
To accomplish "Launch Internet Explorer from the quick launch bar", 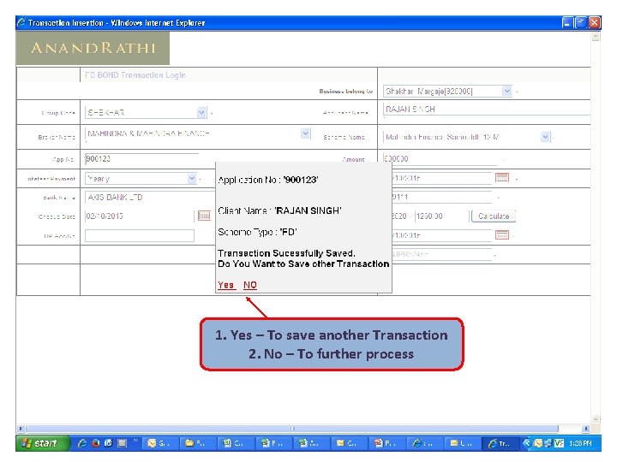I will coord(82,443).
